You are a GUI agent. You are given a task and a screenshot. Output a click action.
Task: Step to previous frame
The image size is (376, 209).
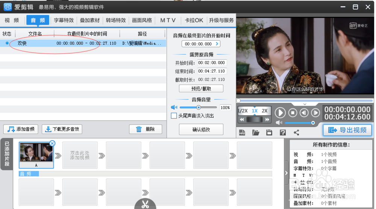[304, 113]
